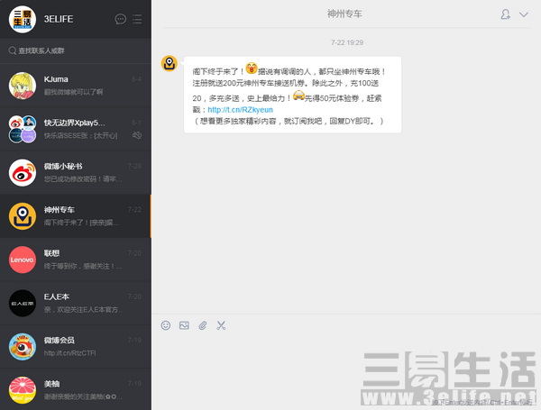Open 微博小秘书 conversation
This screenshot has height=410, width=541.
pyautogui.click(x=76, y=172)
